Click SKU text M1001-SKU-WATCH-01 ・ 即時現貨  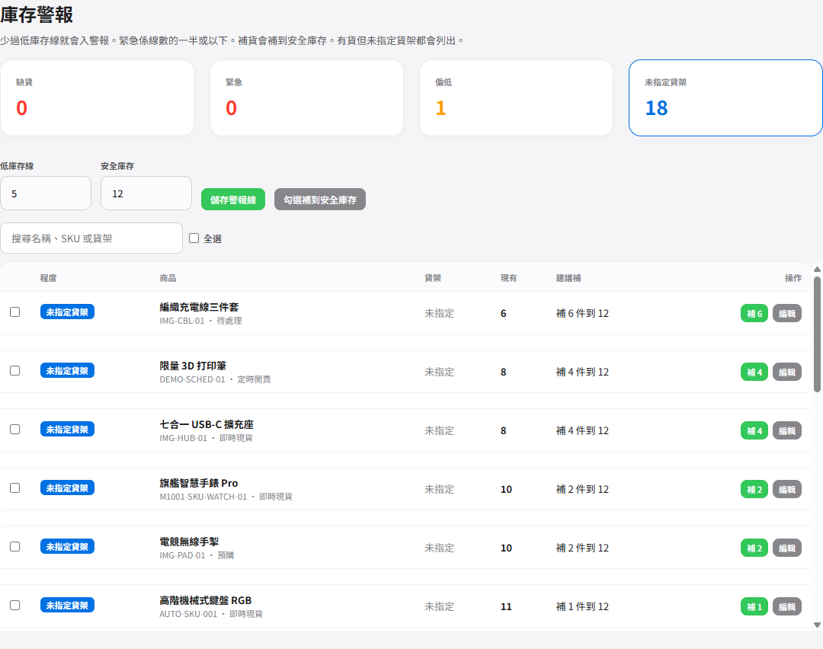click(x=226, y=497)
